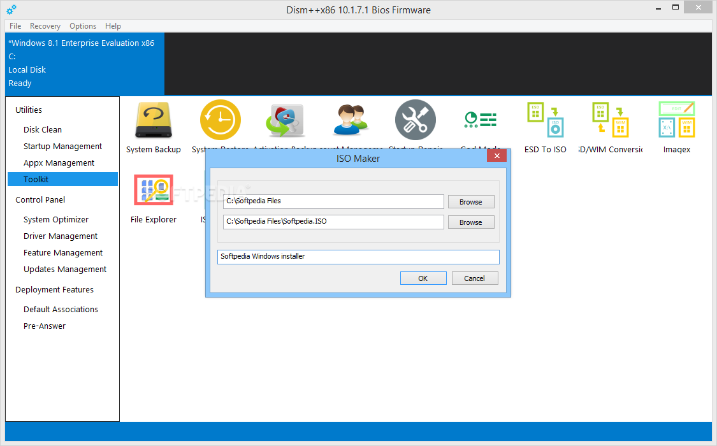This screenshot has height=446, width=717.
Task: Select the Windows 8.1 Enterprise Evaluation image tile
Action: coord(85,64)
